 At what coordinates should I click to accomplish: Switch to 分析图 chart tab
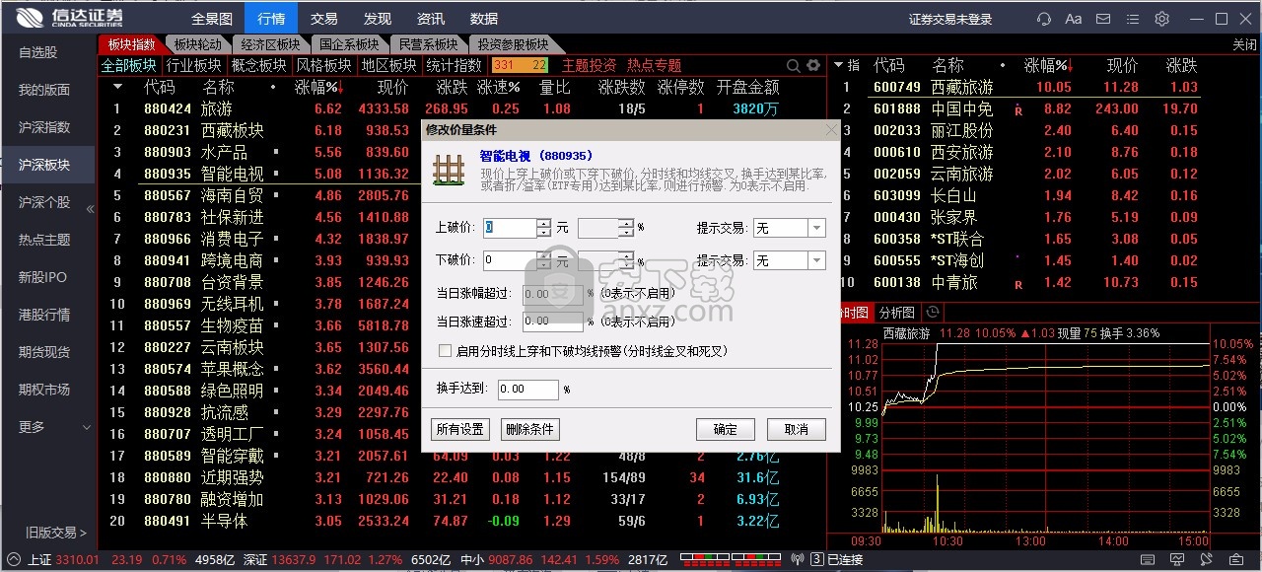[x=897, y=312]
